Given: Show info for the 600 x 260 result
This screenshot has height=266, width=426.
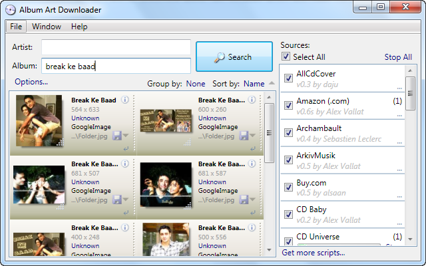Looking at the screenshot, I should [x=252, y=100].
